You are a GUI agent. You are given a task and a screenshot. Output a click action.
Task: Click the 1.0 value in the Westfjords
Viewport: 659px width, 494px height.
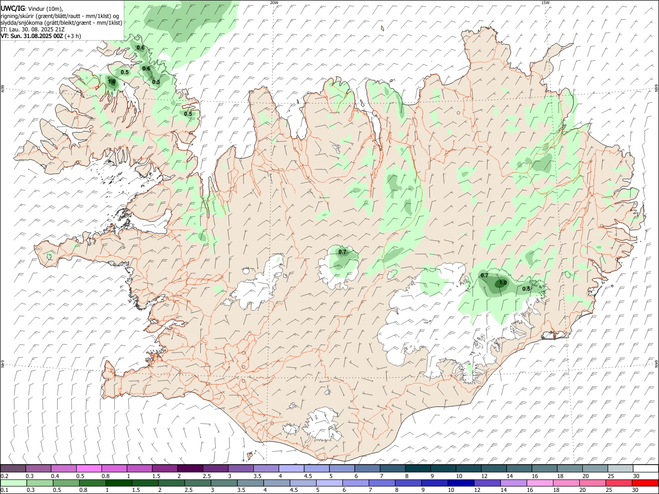click(x=112, y=82)
